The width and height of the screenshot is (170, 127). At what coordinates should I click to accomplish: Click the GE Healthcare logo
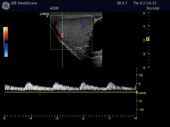[x=6, y=6]
